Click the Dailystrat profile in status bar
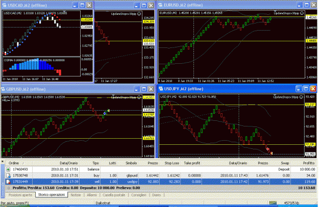 (x=103, y=203)
